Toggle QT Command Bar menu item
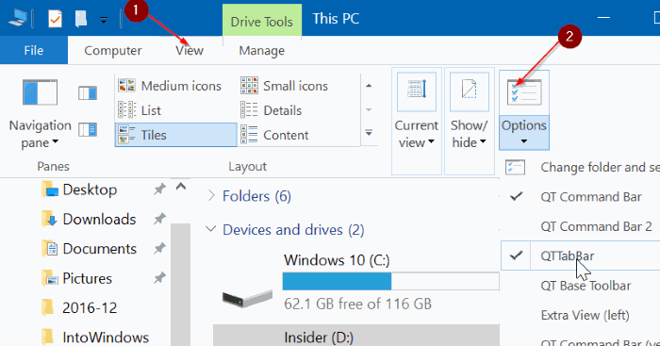The width and height of the screenshot is (660, 346). point(580,197)
